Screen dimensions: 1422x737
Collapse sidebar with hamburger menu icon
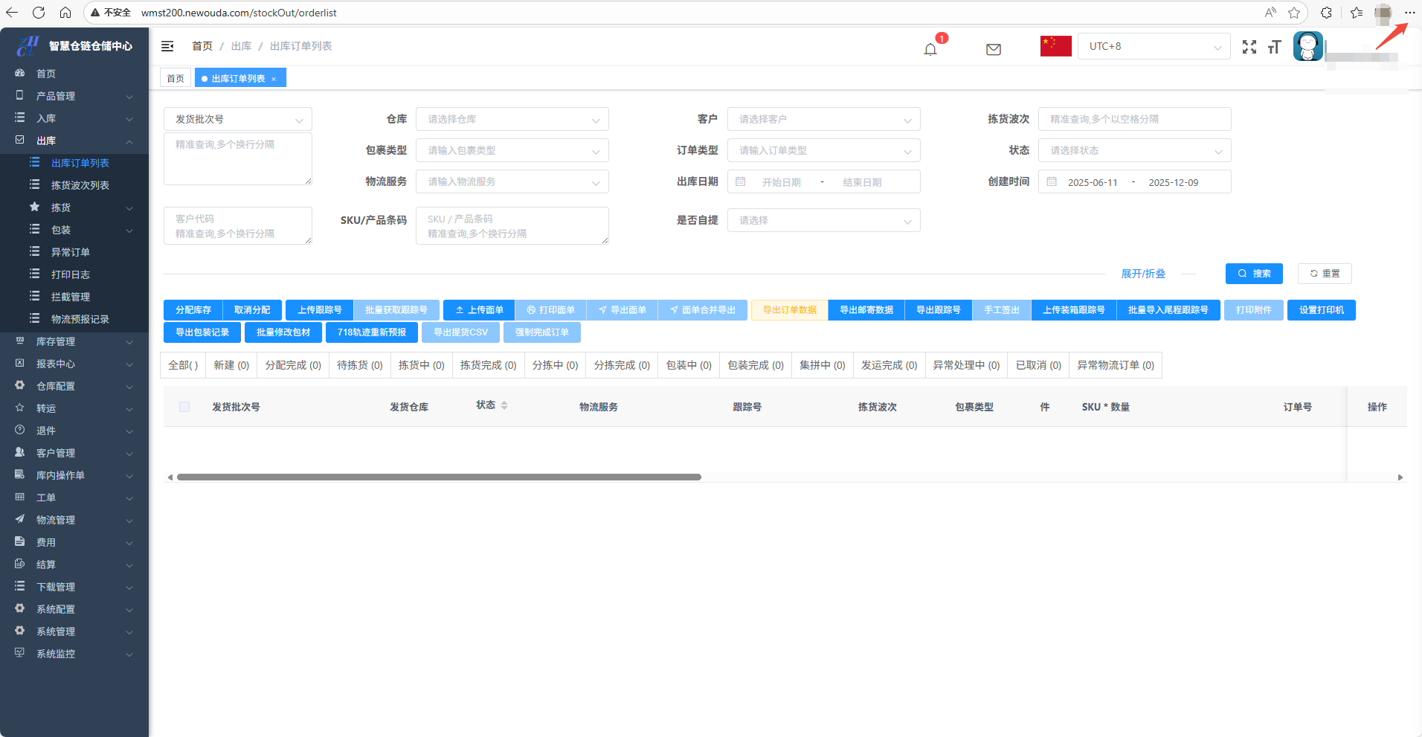167,46
